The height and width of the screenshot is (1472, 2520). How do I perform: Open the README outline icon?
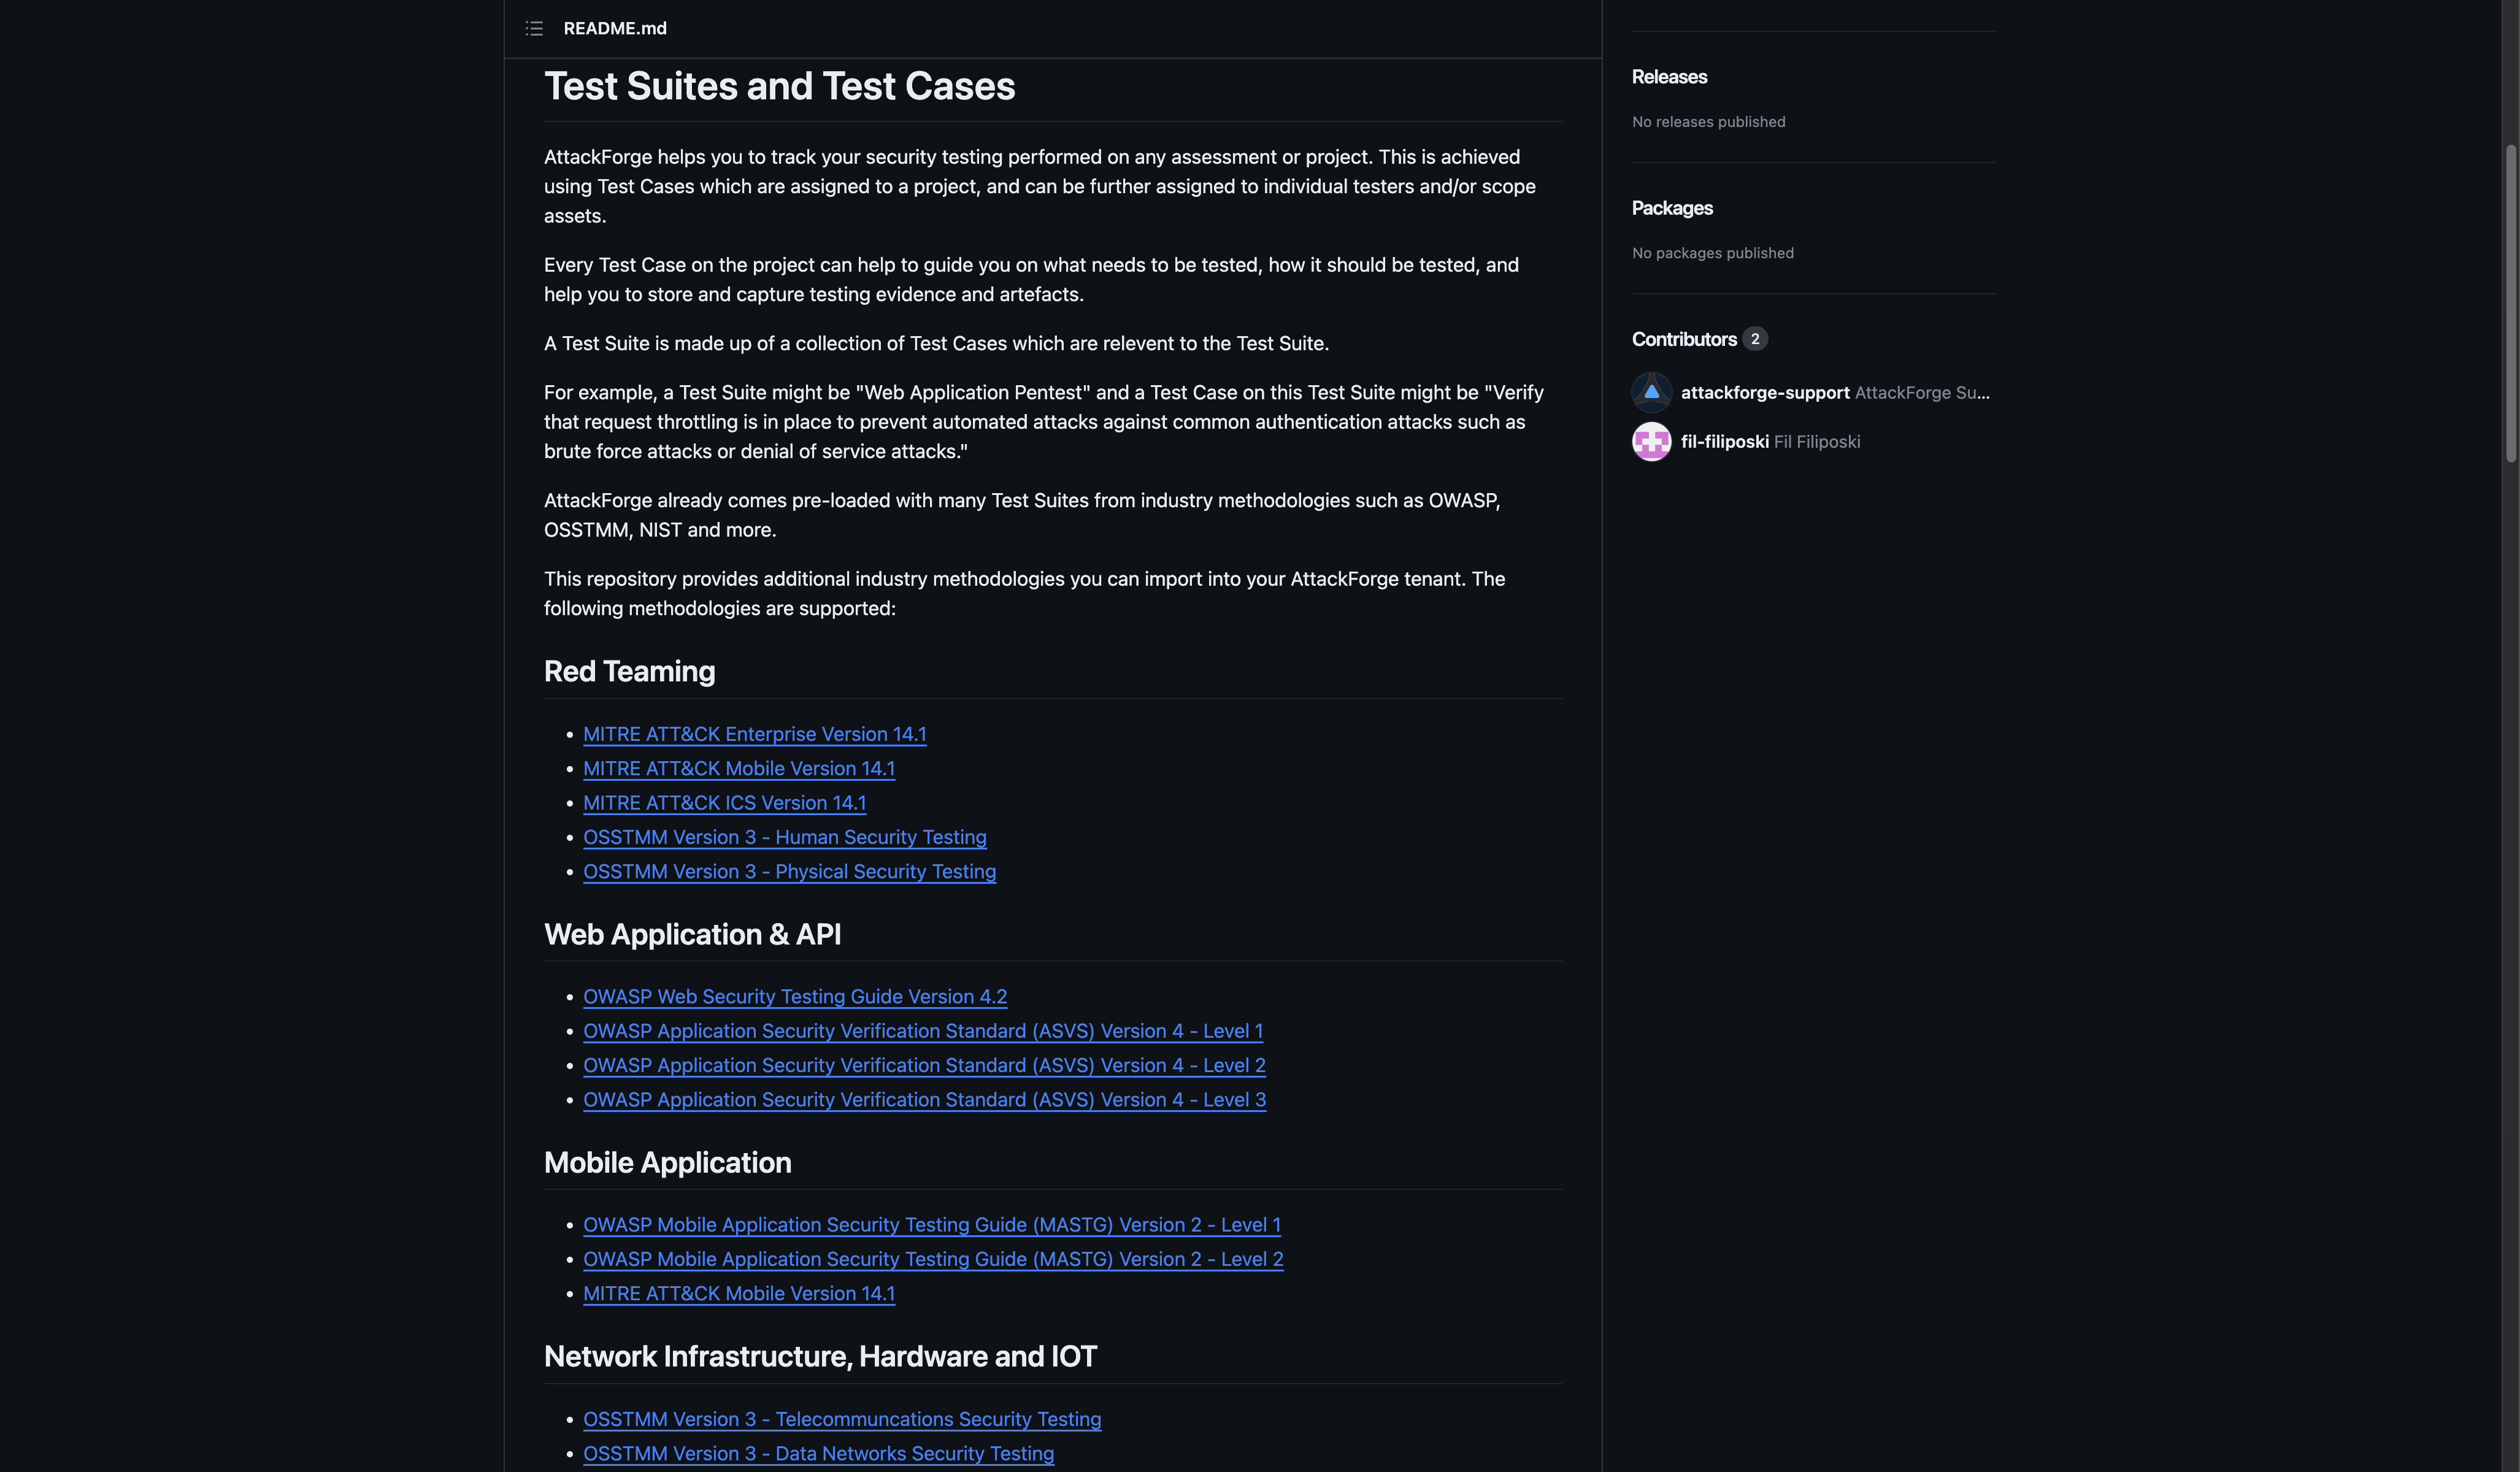(534, 28)
